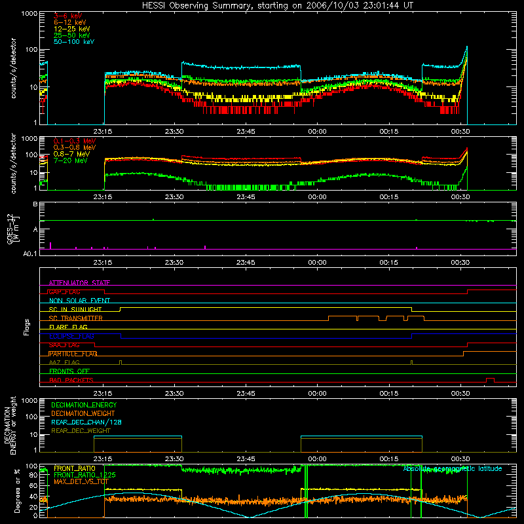Click the MAX_DET_VS_TOT legend entry
The width and height of the screenshot is (524, 524).
81,481
